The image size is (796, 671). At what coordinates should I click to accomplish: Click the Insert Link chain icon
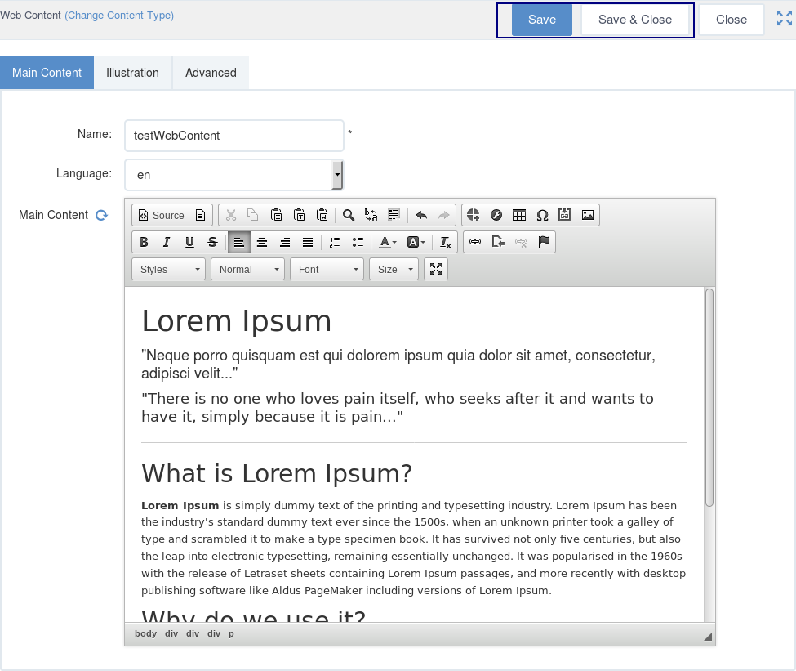[x=475, y=242]
